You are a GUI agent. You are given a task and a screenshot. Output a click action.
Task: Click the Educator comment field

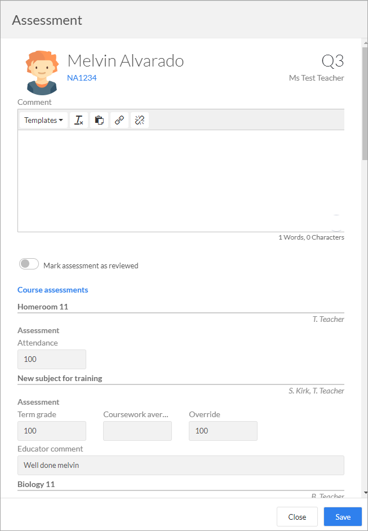181,465
